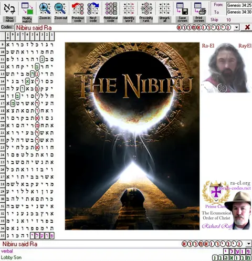The image size is (252, 261).
Task: Expand the Codes dropdown arrow at top
Action: [x=237, y=27]
